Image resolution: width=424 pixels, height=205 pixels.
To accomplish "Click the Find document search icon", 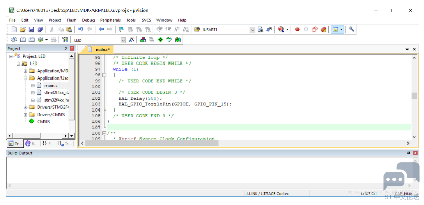I will click(x=260, y=29).
